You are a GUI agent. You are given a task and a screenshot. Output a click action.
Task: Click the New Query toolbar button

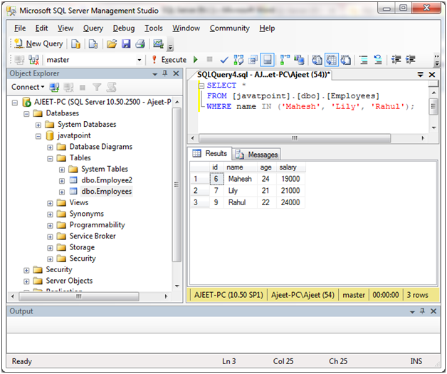click(x=38, y=44)
